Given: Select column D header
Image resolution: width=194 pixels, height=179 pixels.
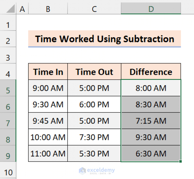Looking at the screenshot, I should click(151, 8).
